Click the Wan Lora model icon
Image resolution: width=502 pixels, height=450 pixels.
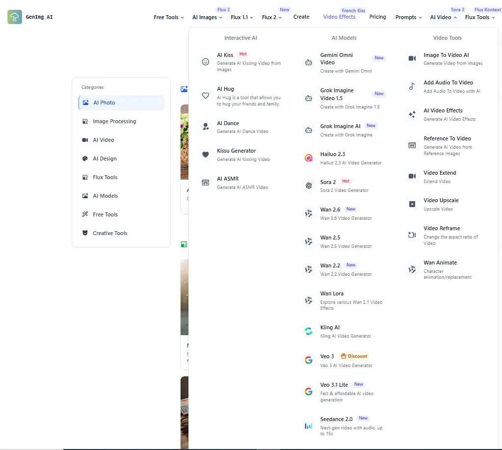click(x=309, y=300)
